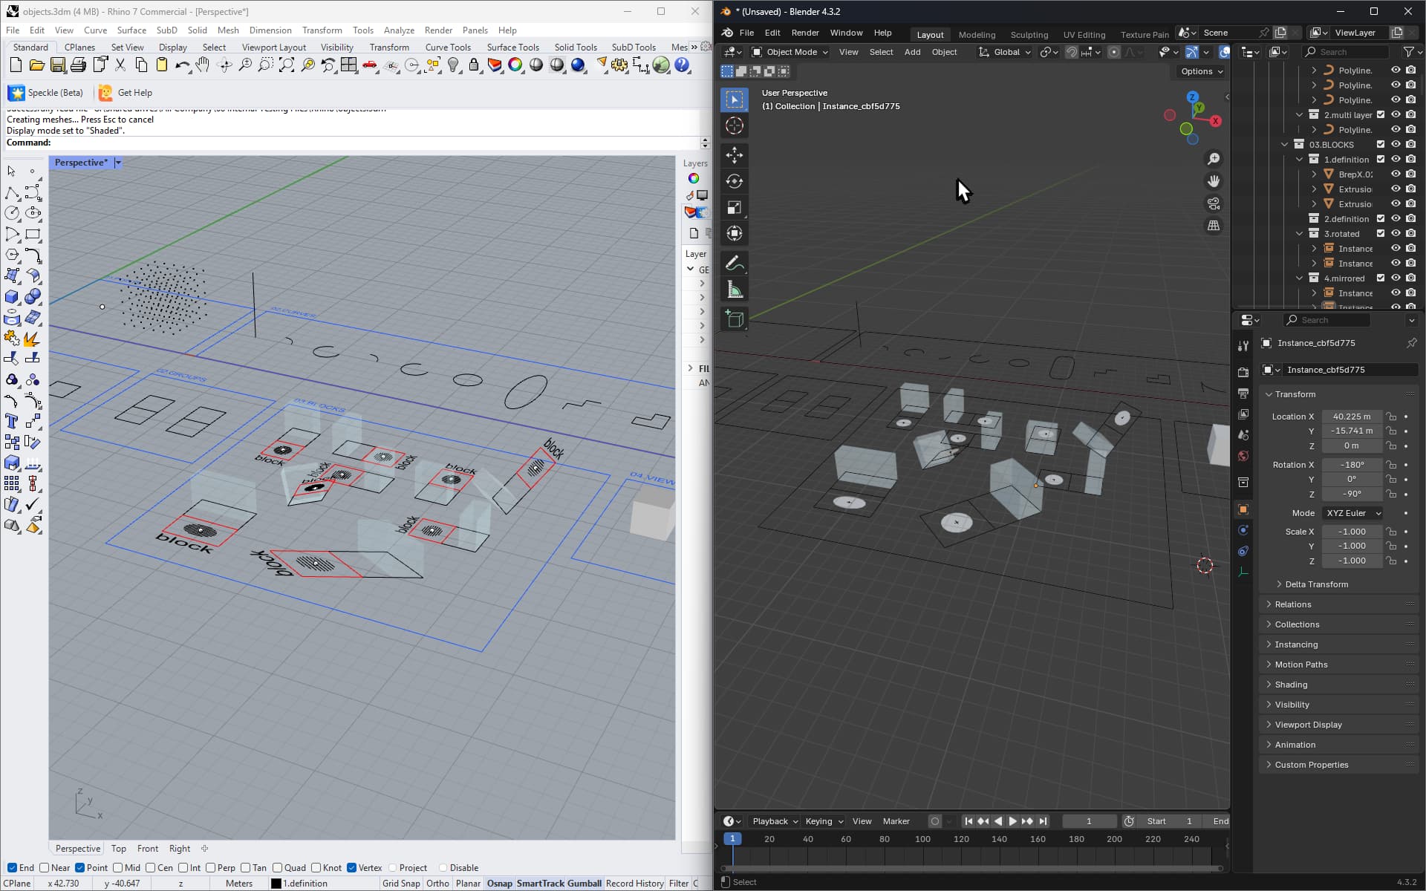This screenshot has width=1426, height=891.
Task: Click the Get Help button in Rhino
Action: pyautogui.click(x=126, y=93)
